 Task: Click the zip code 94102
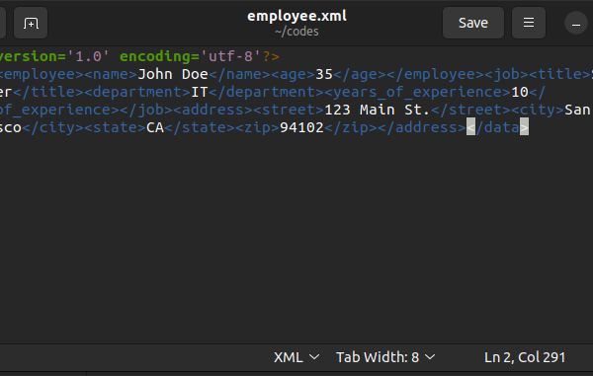click(301, 127)
